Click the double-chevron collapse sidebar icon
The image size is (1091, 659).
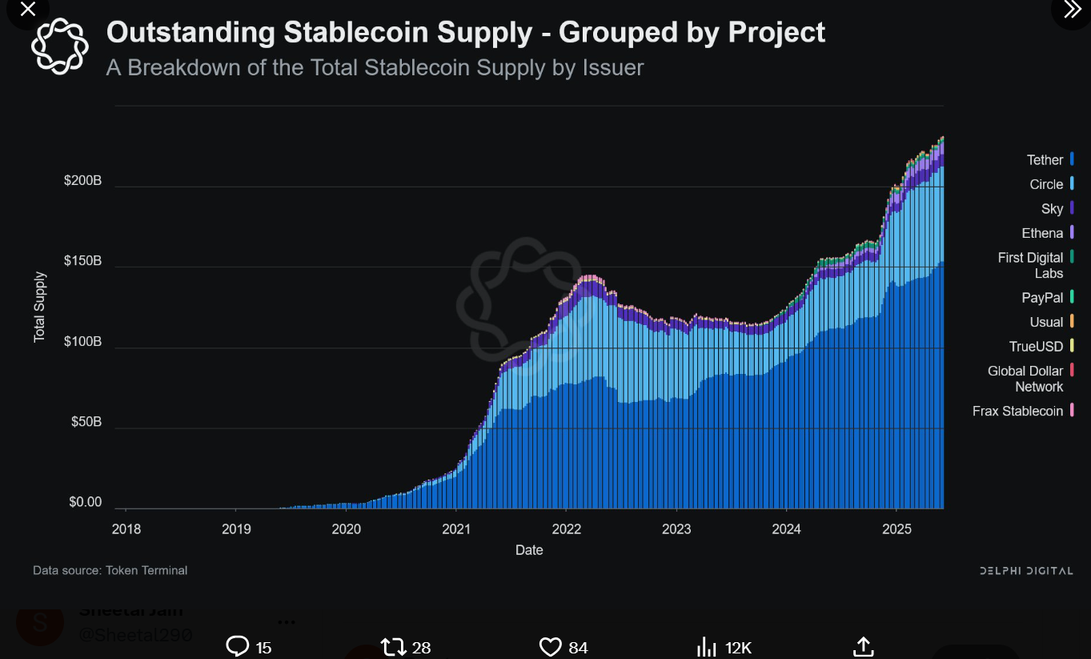pyautogui.click(x=1073, y=10)
